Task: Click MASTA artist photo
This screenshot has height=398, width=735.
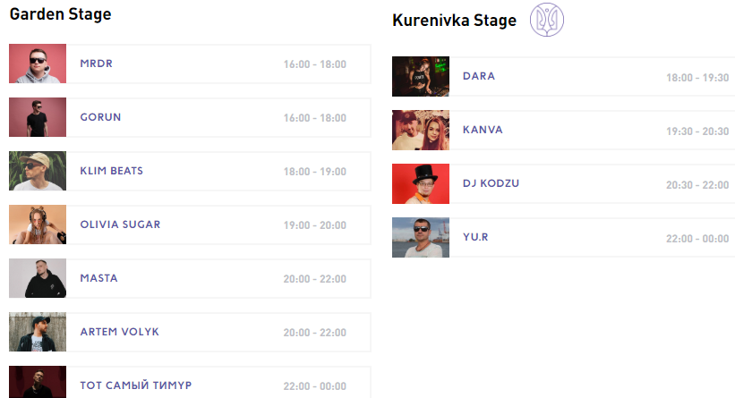Action: pos(38,279)
